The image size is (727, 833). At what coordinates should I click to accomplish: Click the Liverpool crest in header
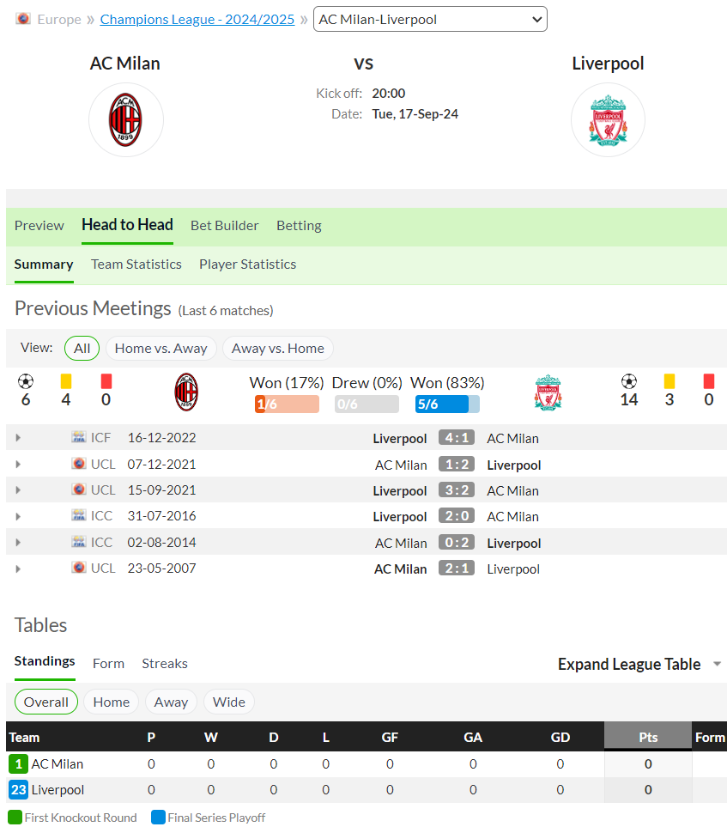coord(608,120)
